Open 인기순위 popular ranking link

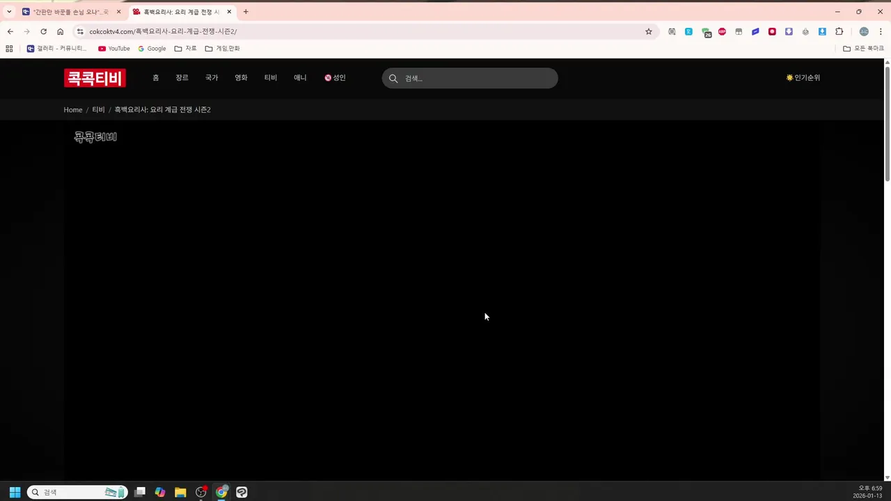click(803, 78)
